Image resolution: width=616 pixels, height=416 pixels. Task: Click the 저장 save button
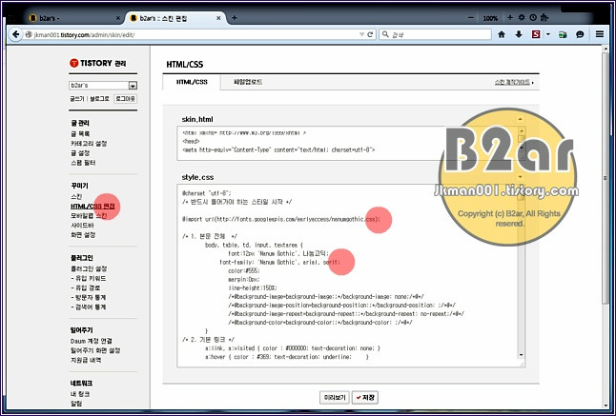[365, 398]
